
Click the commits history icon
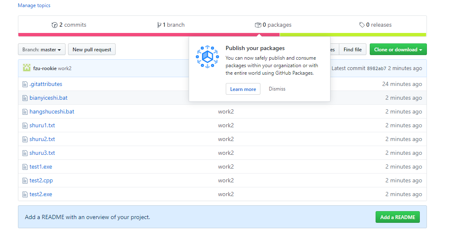(x=54, y=25)
